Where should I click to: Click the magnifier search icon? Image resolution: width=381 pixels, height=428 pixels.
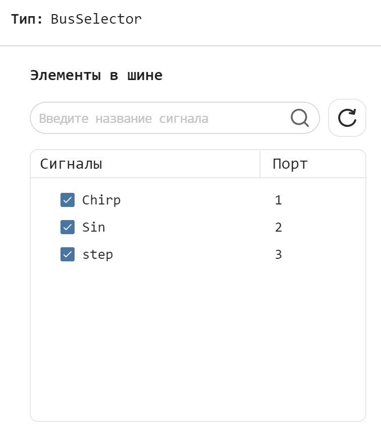pyautogui.click(x=299, y=118)
